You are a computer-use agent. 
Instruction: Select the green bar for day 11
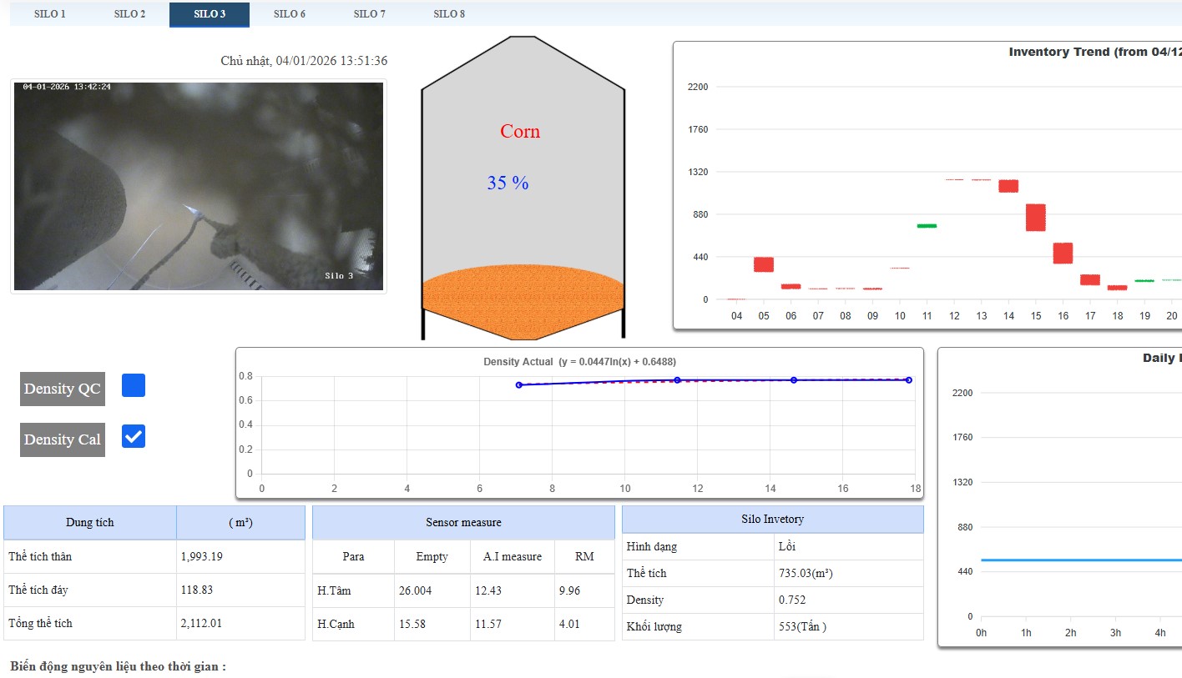927,226
